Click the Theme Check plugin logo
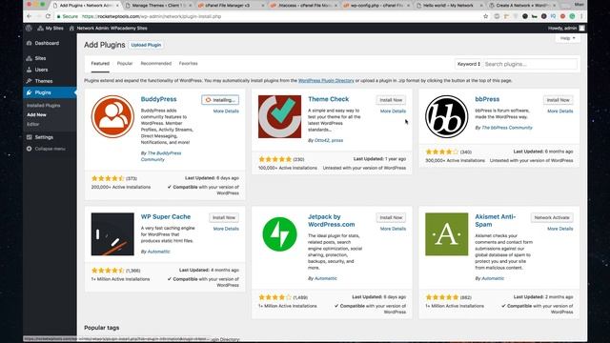610x343 pixels. pyautogui.click(x=279, y=116)
